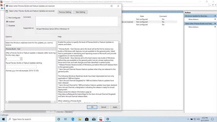The height and width of the screenshot is (122, 217).
Task: Go to Next Setting
Action: point(80,12)
